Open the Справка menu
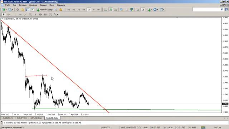This screenshot has width=229, height=129. click(x=61, y=5)
